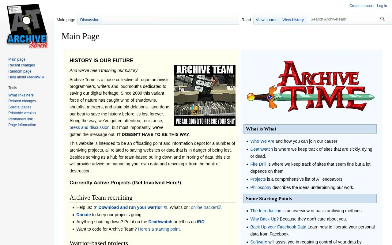This screenshot has width=392, height=245.
Task: Open Deathwatch link in recruiting list
Action: click(160, 222)
